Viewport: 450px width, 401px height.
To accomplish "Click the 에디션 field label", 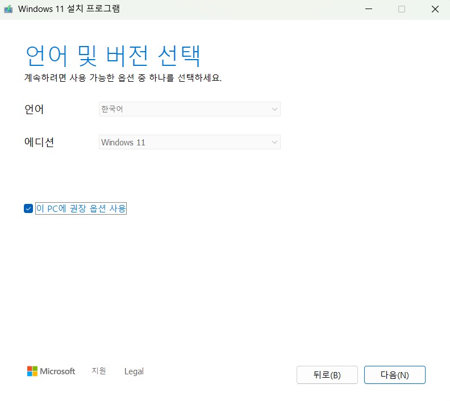I will tap(39, 142).
